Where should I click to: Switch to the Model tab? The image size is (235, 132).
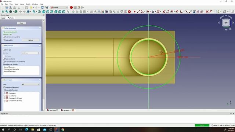tap(3, 18)
